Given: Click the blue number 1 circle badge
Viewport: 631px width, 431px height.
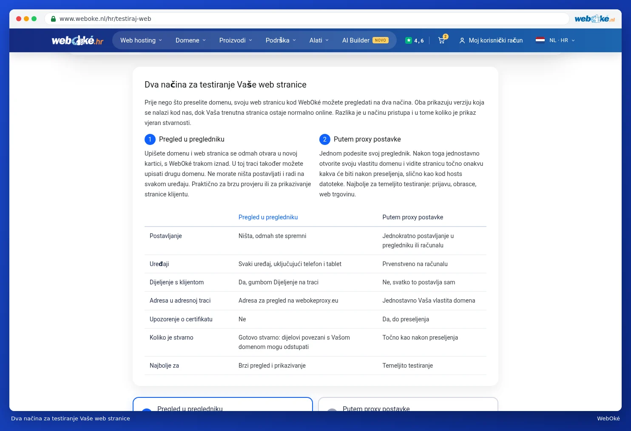Looking at the screenshot, I should [150, 139].
